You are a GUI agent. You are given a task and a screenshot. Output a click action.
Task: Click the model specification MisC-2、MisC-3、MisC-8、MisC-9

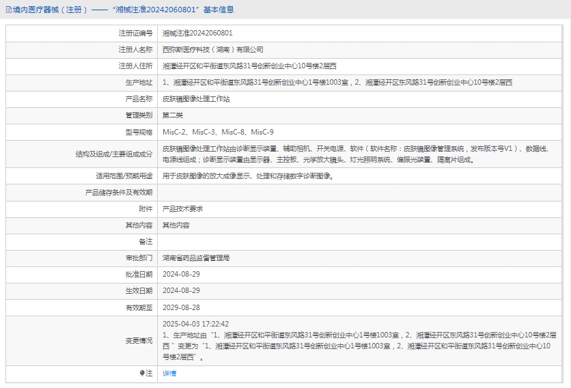coord(218,132)
